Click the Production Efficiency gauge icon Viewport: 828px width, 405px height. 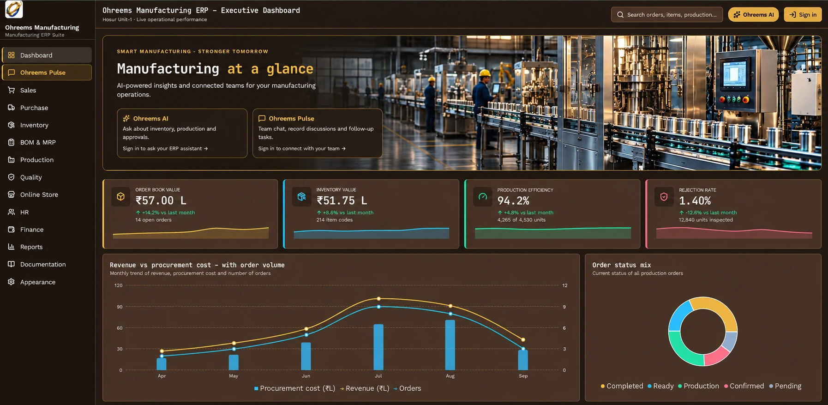coord(483,197)
